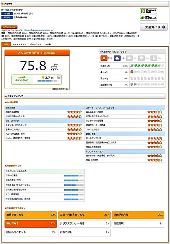The image size is (170, 244).
Task: Click the star rating for ランナーの安全管理
Action: click(155, 121)
